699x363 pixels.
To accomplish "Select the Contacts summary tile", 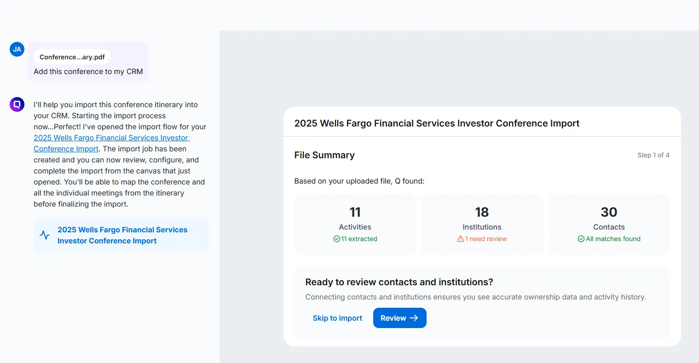I will click(x=609, y=224).
